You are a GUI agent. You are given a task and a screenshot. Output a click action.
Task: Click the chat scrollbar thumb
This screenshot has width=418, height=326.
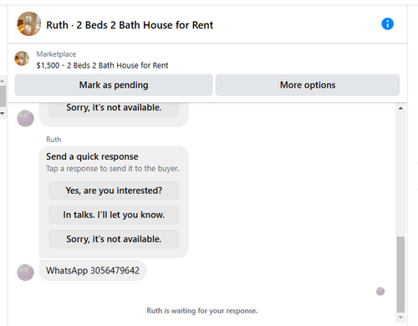coord(400,274)
